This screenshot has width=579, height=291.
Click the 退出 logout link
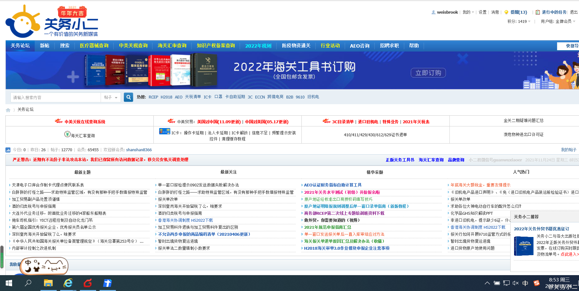[574, 12]
